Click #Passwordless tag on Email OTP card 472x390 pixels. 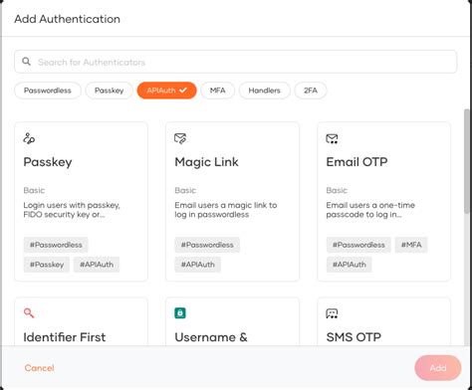358,245
